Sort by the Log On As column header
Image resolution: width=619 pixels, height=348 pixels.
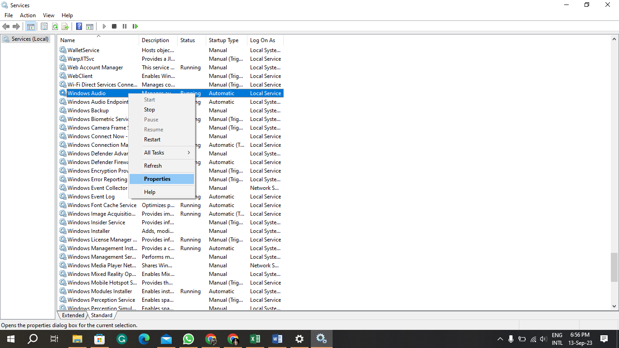(265, 40)
